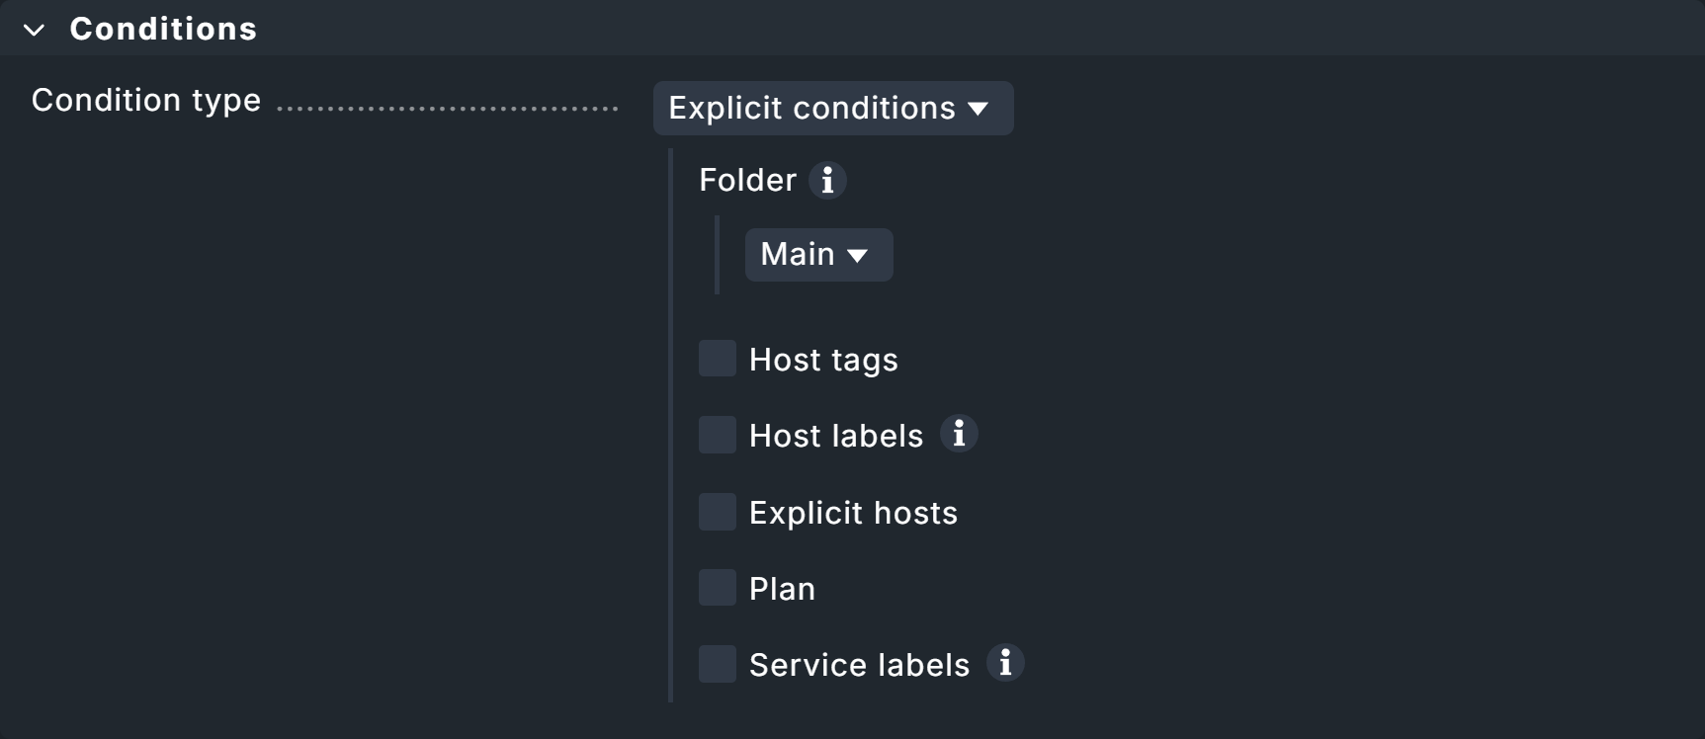Click the info icon beside Service labels

(1005, 663)
